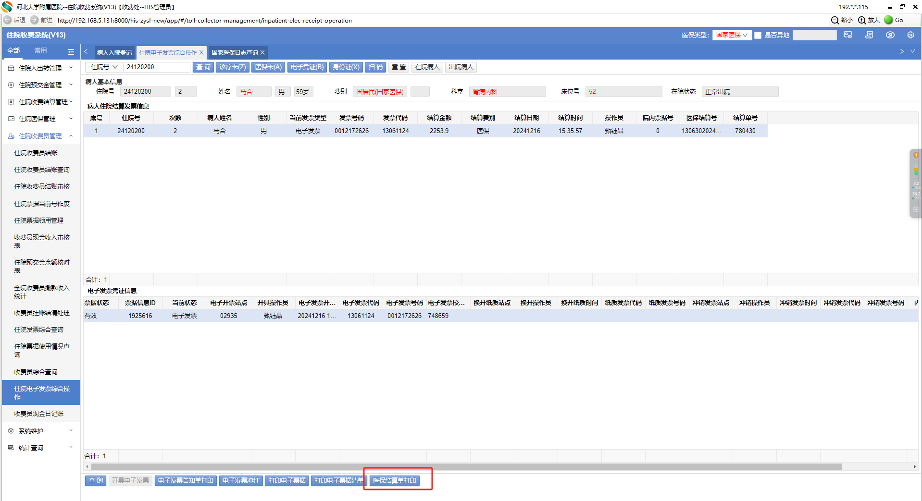
Task: Expand the 住院收费结算管理 menu
Action: tap(71, 101)
